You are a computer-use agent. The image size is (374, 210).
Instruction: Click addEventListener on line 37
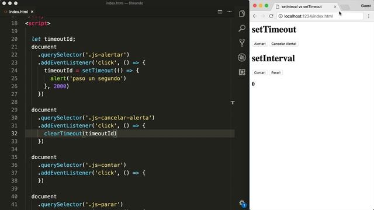(x=66, y=173)
